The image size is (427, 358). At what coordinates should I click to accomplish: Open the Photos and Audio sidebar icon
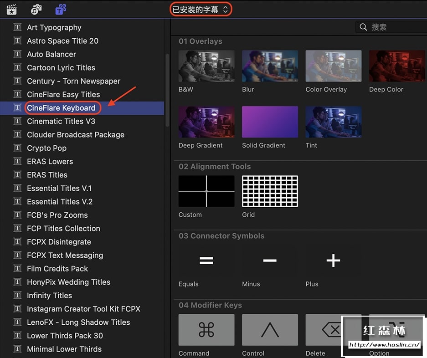click(x=36, y=9)
